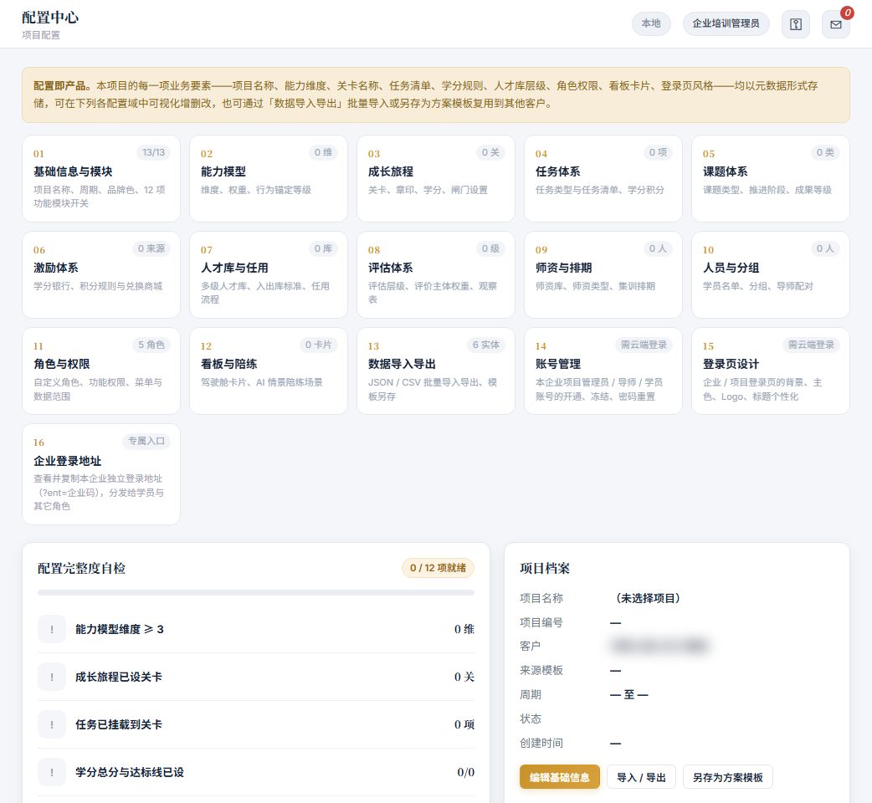The image size is (872, 803).
Task: Click the 专属入口 badge
Action: coord(146,441)
